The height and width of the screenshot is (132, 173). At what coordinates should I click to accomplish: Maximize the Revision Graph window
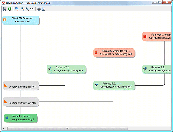pyautogui.click(x=160, y=2)
